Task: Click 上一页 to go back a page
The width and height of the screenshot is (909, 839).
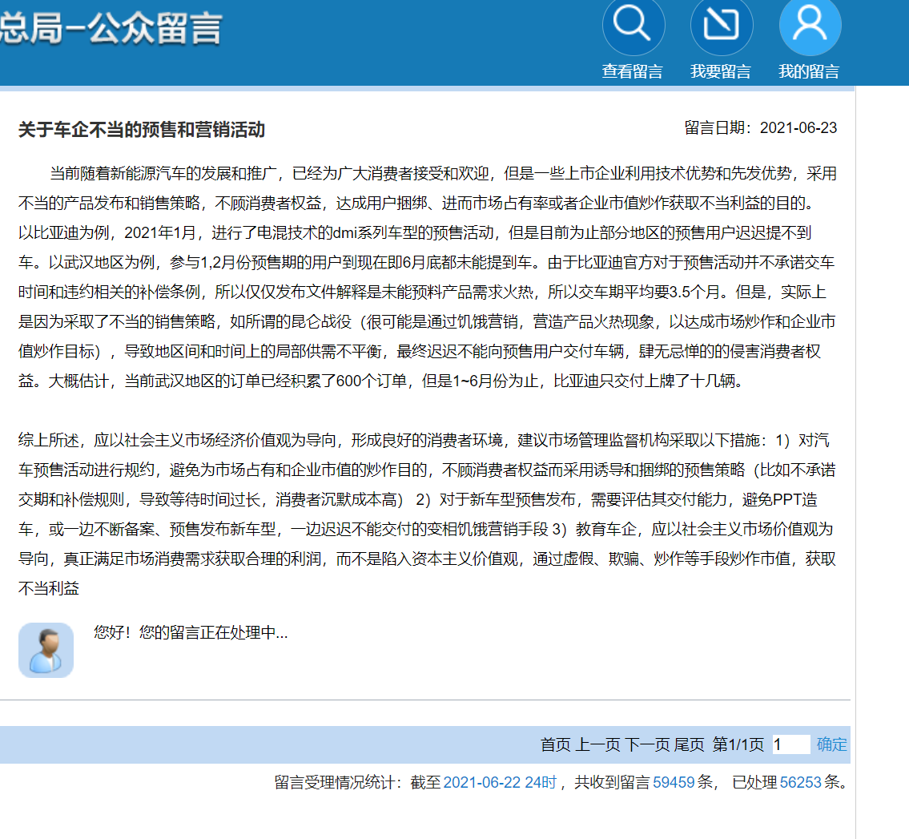Action: coord(597,744)
